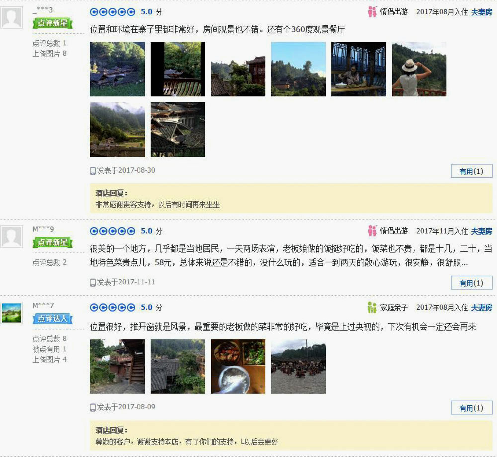
Task: Click five-star rating icons in M***9's review
Action: [x=112, y=231]
